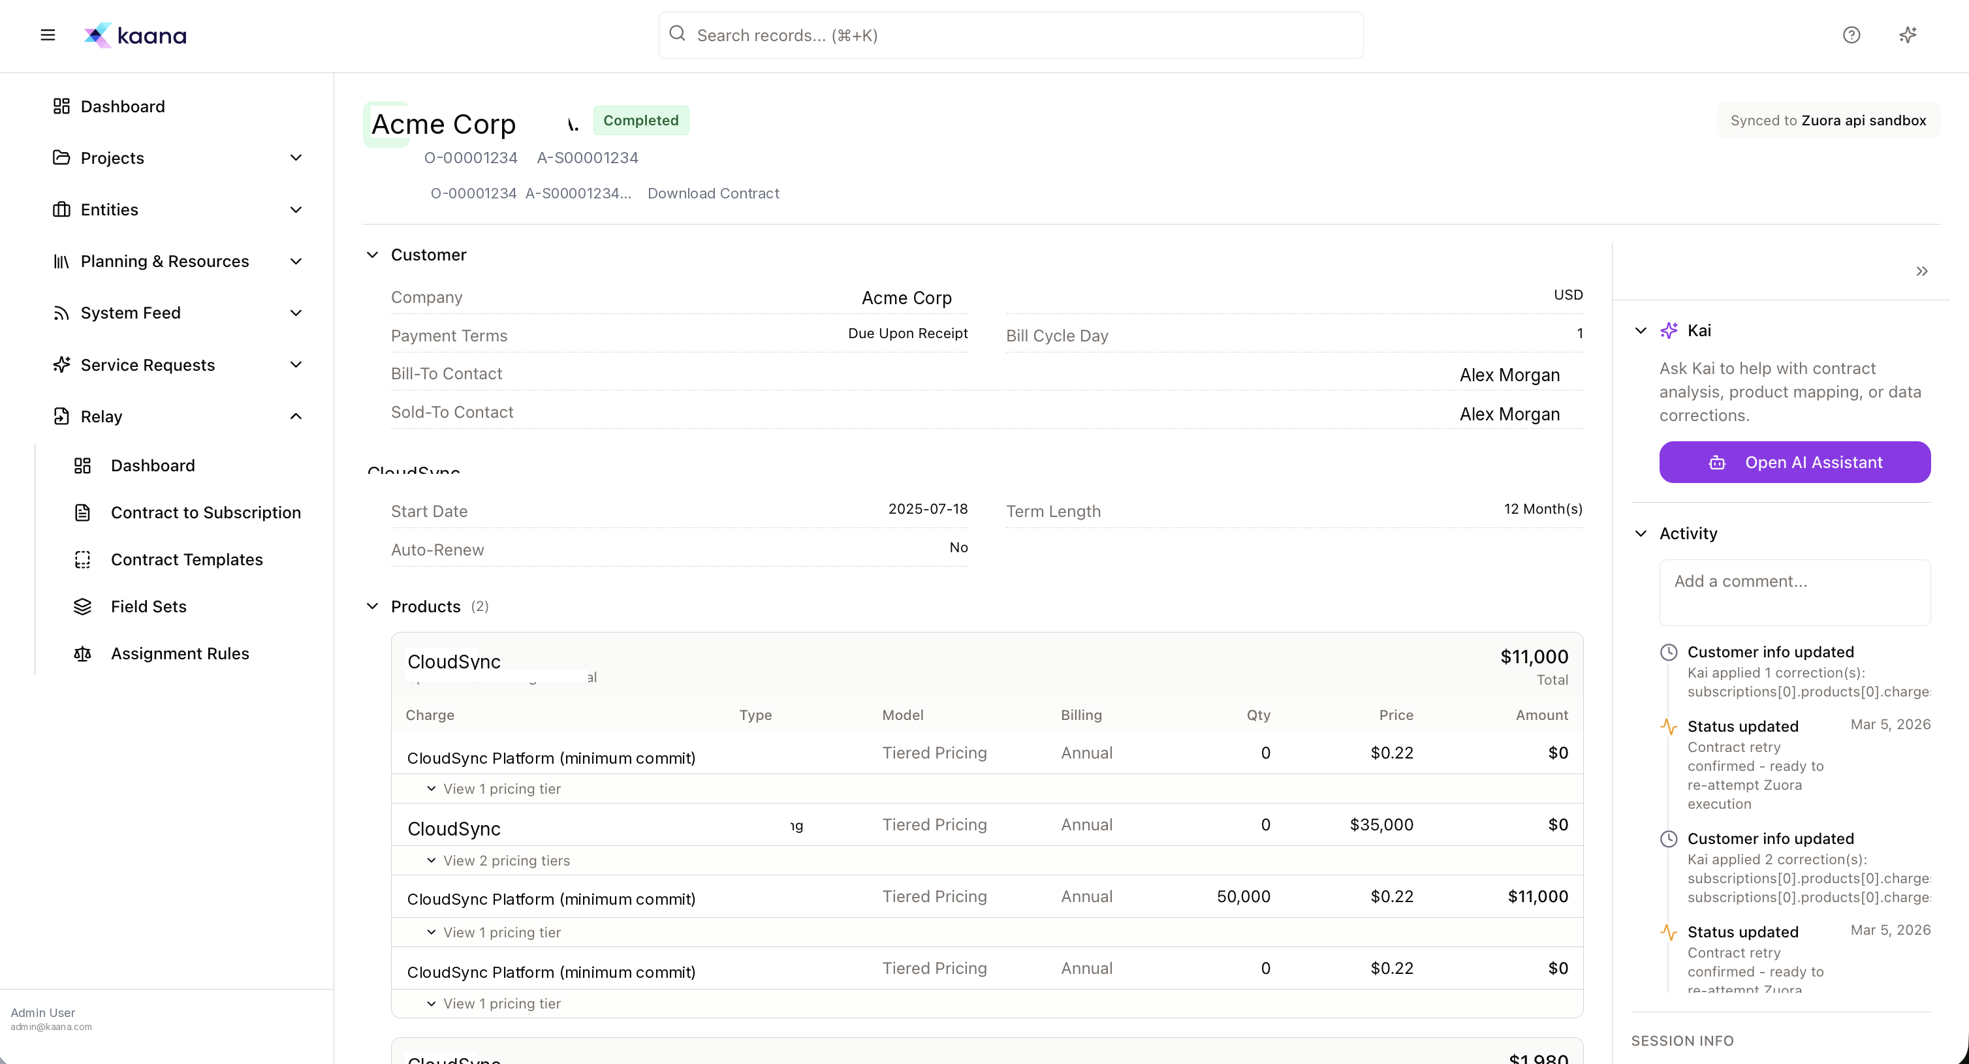Open the Contract to Subscription page

[x=205, y=512]
